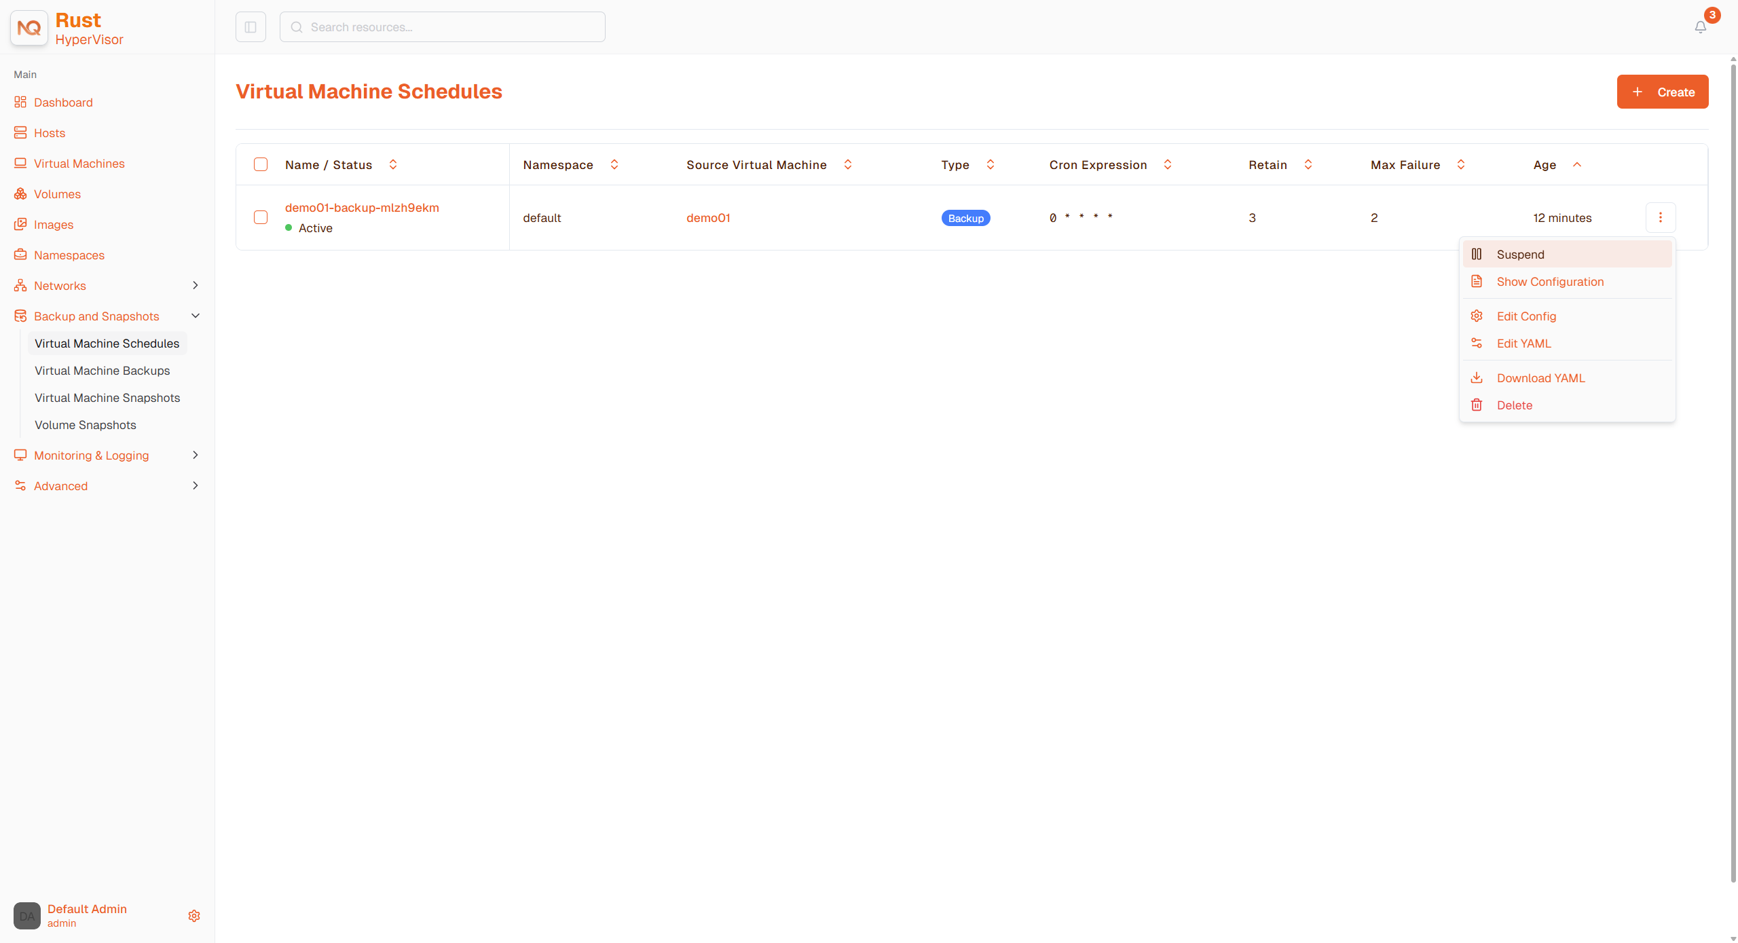Open the demo01 source virtual machine link
The image size is (1738, 943).
coord(708,218)
